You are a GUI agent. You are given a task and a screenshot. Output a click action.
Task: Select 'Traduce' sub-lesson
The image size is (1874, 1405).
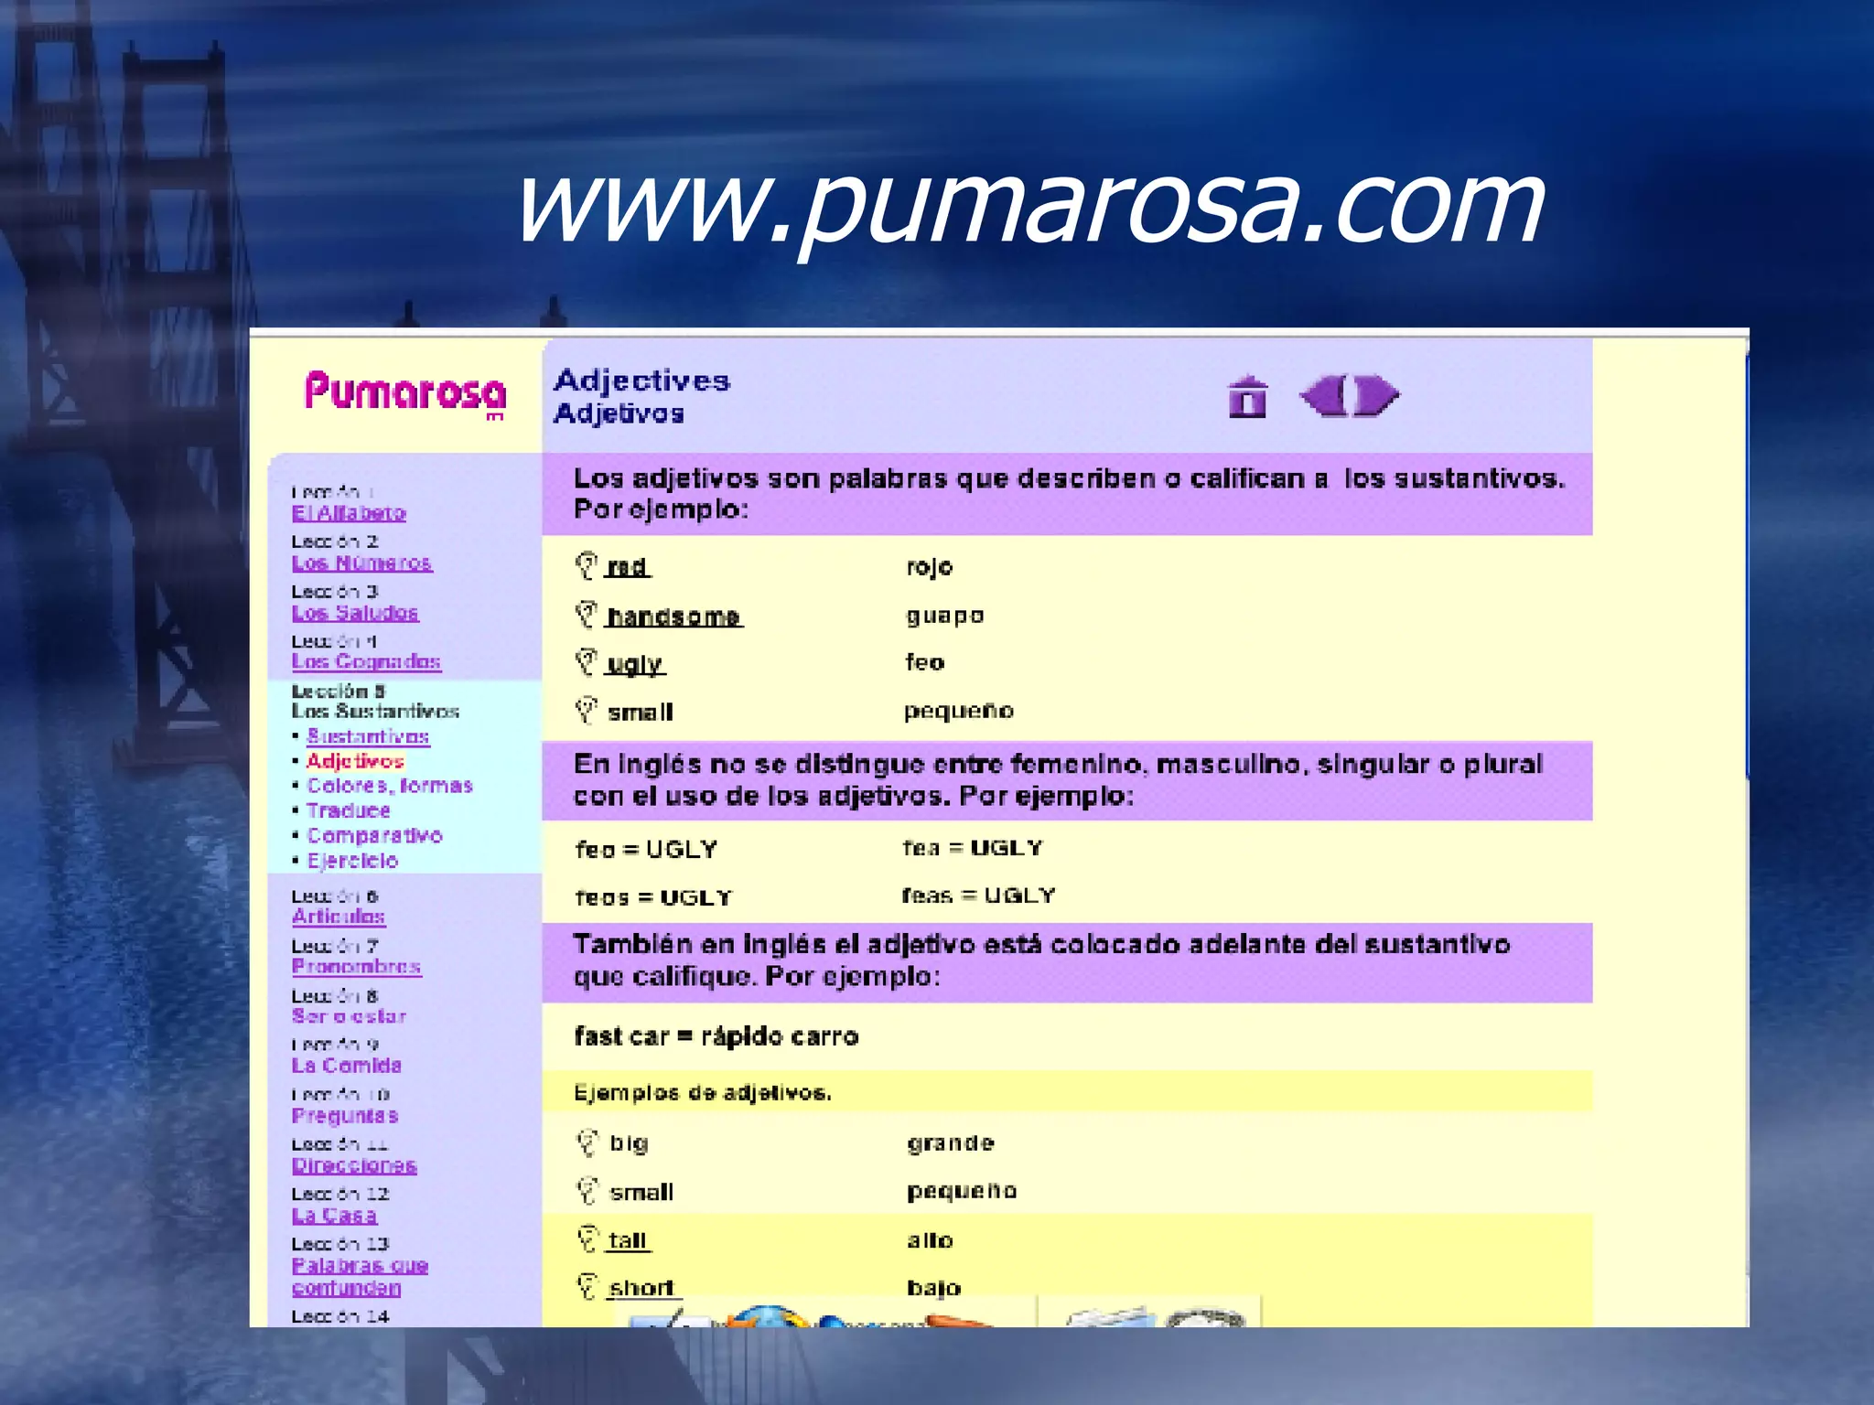(x=349, y=810)
